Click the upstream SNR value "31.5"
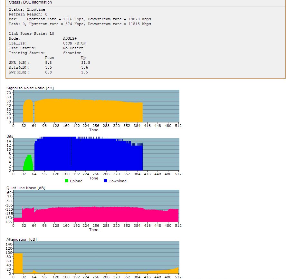The height and width of the screenshot is (279, 286). [86, 63]
